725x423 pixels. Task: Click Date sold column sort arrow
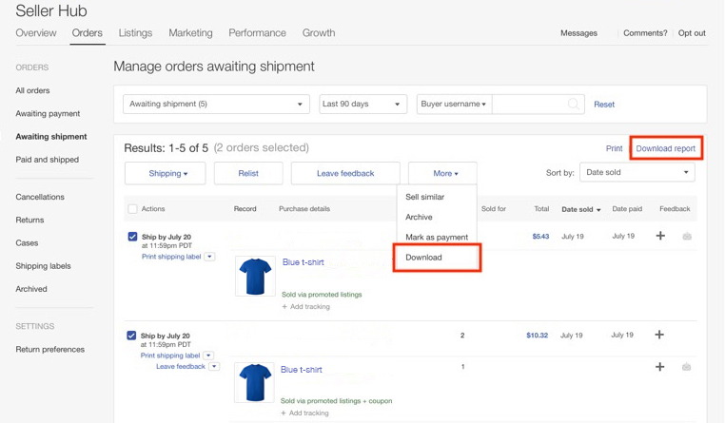tap(598, 210)
